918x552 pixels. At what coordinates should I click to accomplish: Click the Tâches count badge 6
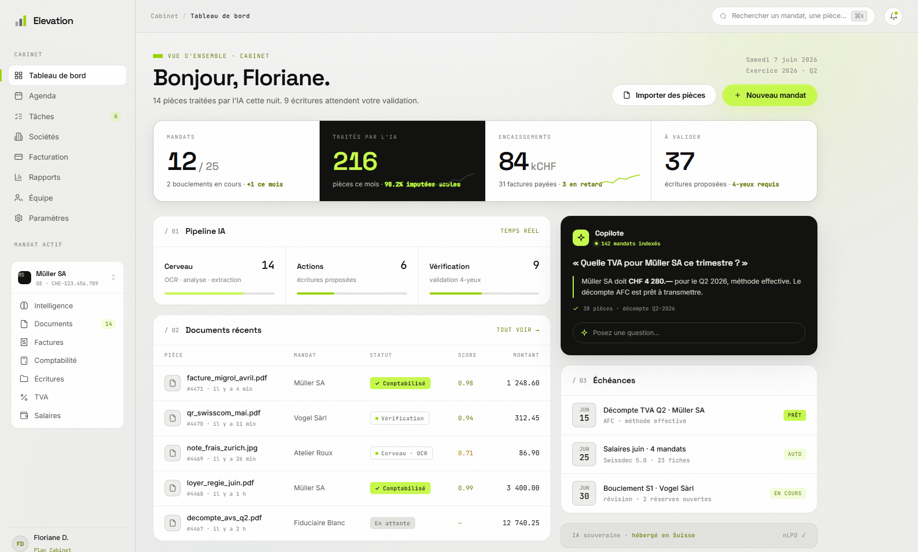(x=115, y=116)
